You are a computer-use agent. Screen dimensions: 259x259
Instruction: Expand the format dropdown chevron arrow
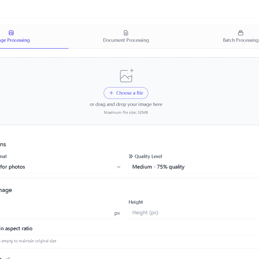click(119, 167)
